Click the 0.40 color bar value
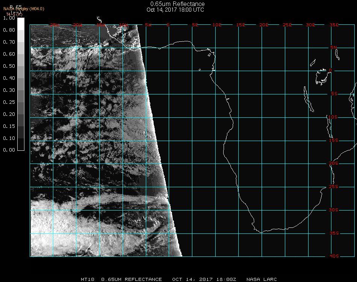This screenshot has width=357, height=282. tap(9, 78)
